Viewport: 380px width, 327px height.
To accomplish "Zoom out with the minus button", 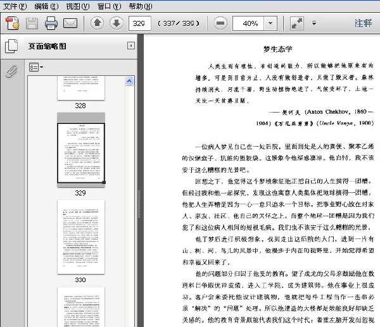I will [x=220, y=23].
